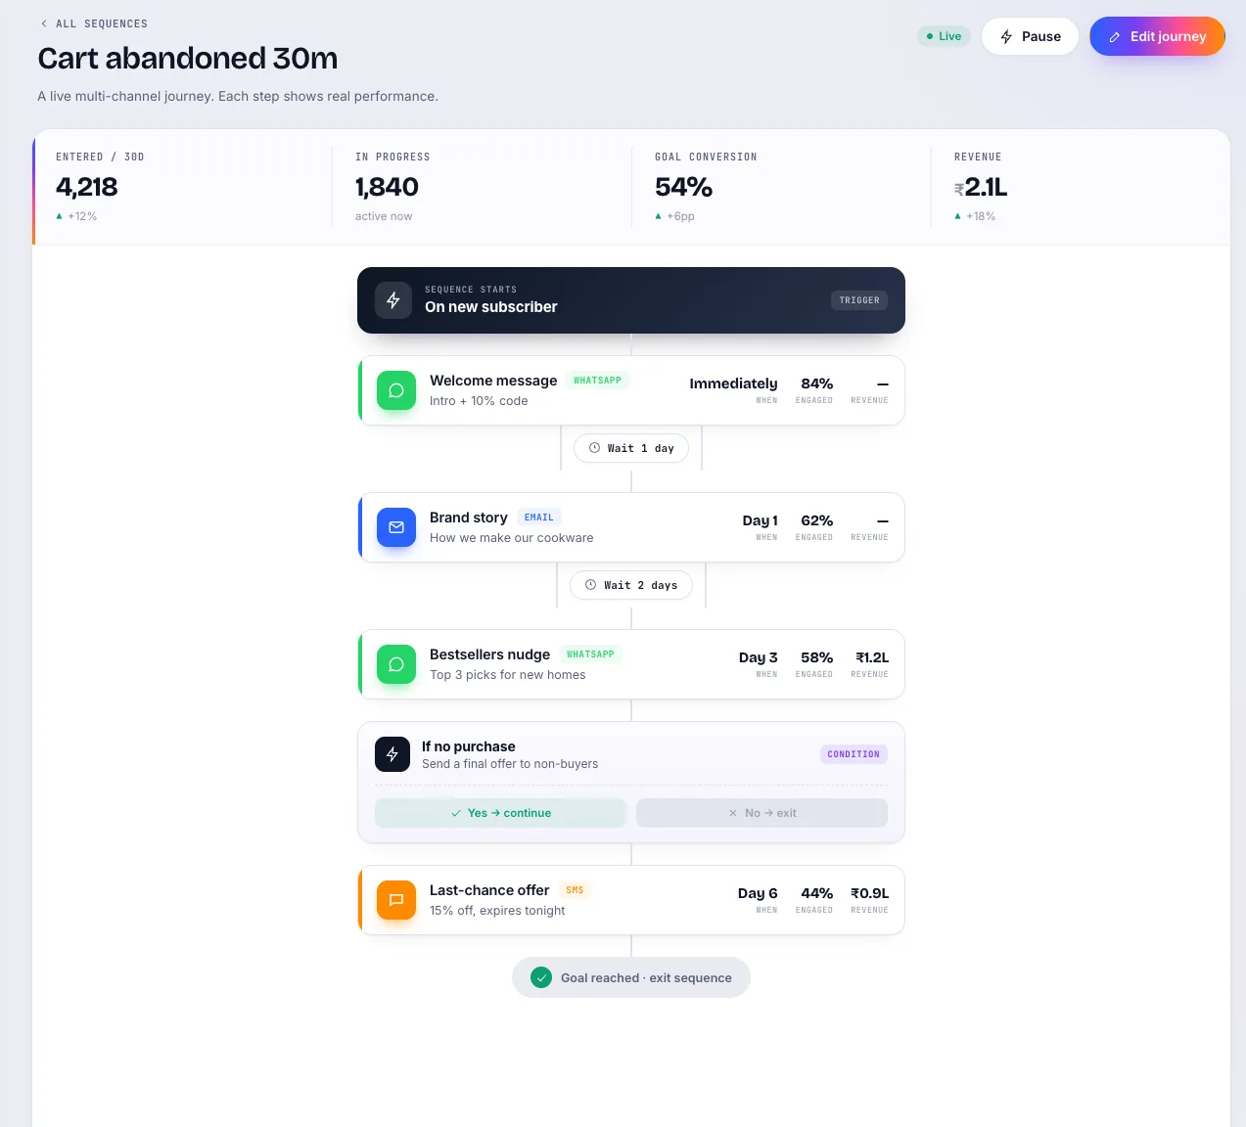Screen dimensions: 1246x1127
Task: Click the green checkmark on Goal reached
Action: click(541, 977)
